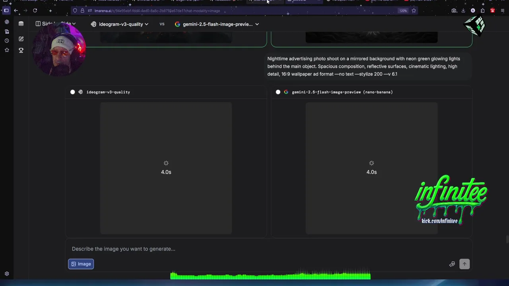Reload the lmarena.ai page
509x286 pixels.
35,11
